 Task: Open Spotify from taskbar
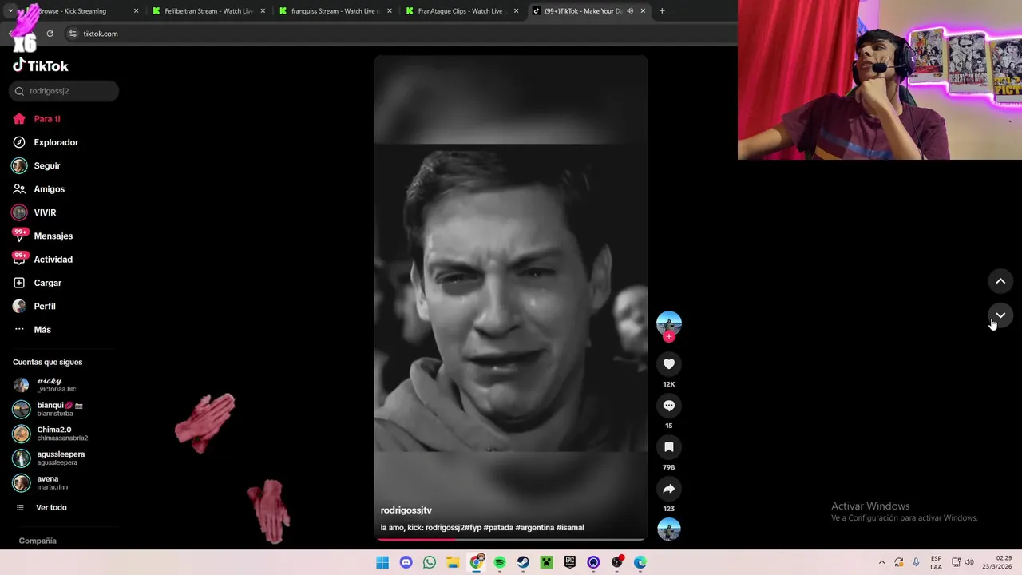click(500, 562)
